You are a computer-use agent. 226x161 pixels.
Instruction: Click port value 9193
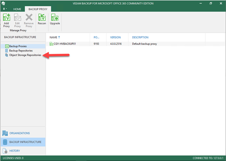coord(96,44)
